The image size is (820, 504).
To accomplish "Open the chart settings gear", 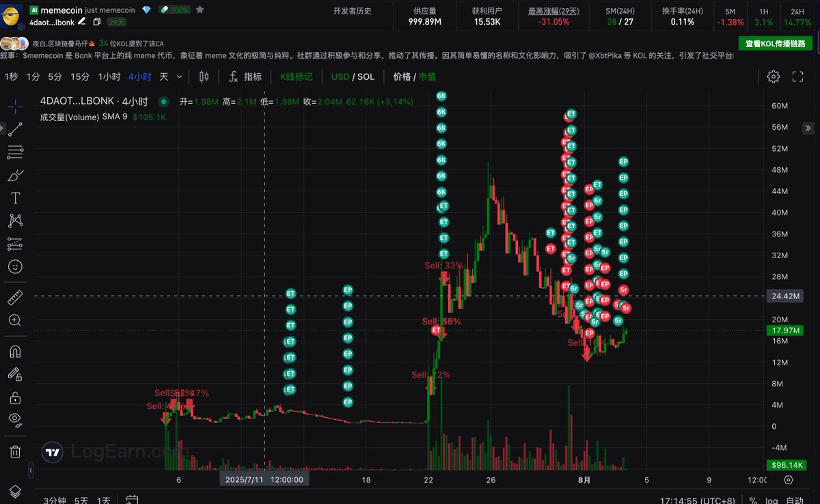I will 774,76.
